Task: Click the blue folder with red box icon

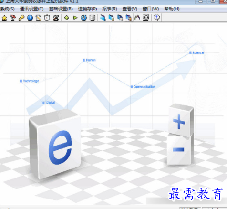Action: [129, 18]
